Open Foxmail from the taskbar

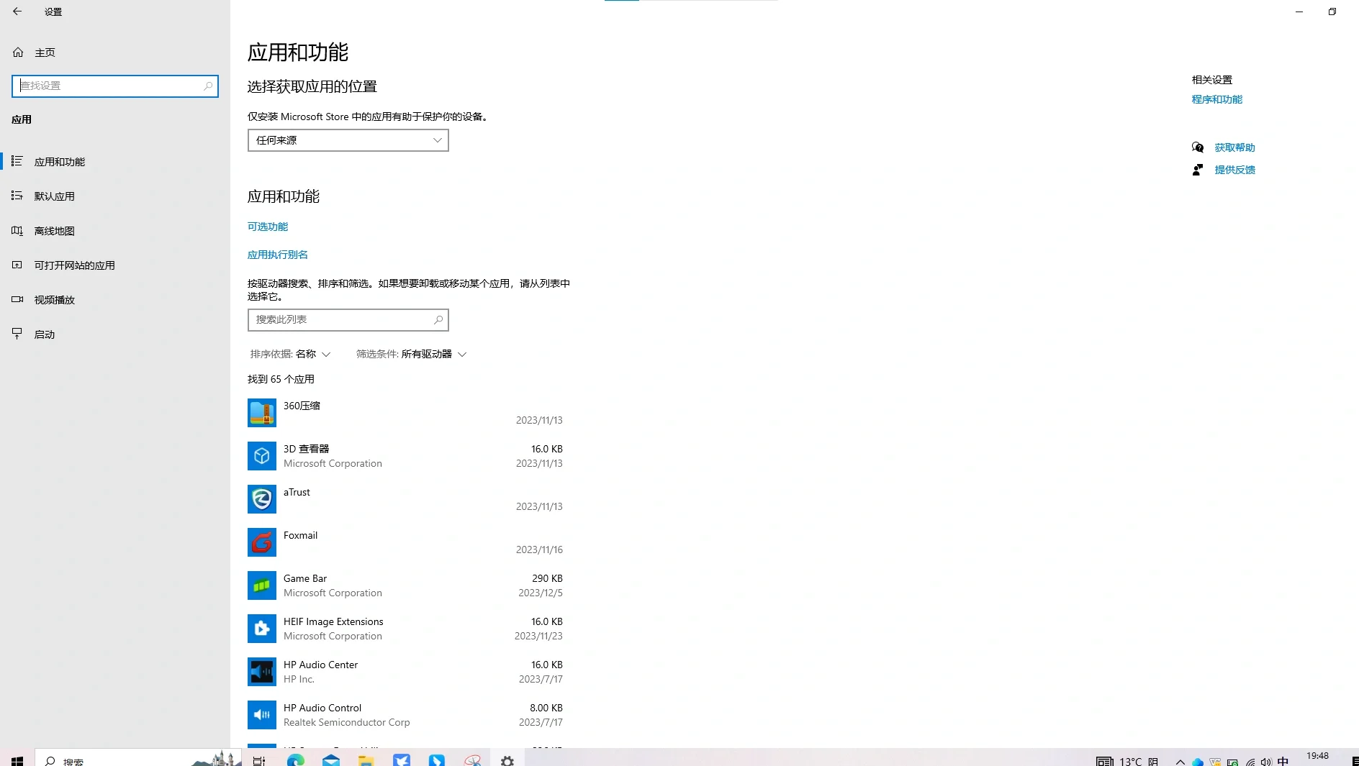401,760
